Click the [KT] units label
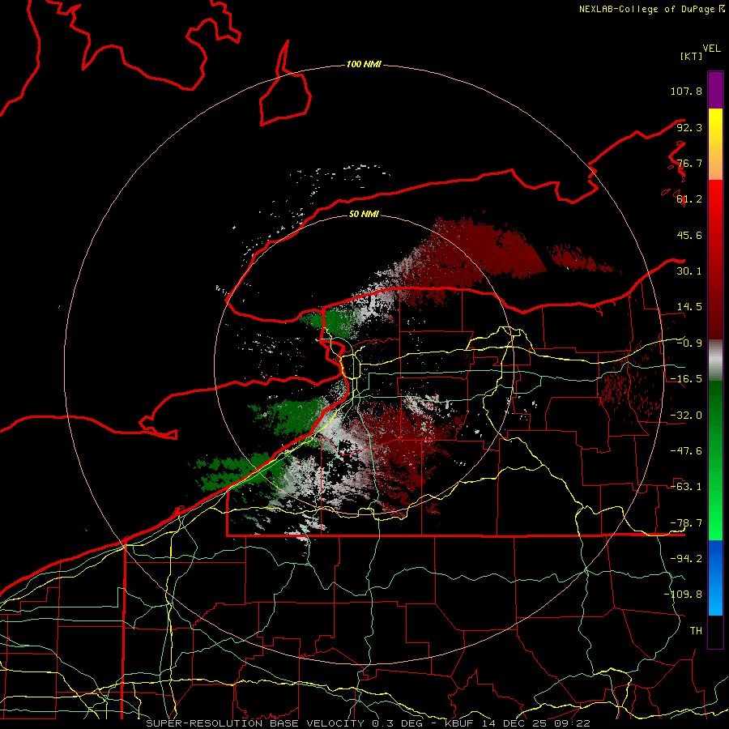The height and width of the screenshot is (729, 729). 691,56
